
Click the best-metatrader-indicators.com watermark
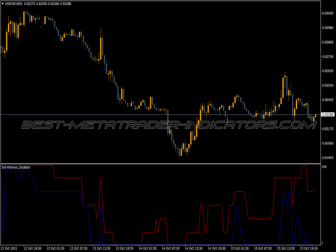(169, 125)
